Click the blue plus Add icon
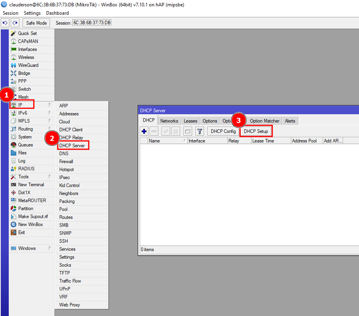The height and width of the screenshot is (316, 359). [x=144, y=131]
